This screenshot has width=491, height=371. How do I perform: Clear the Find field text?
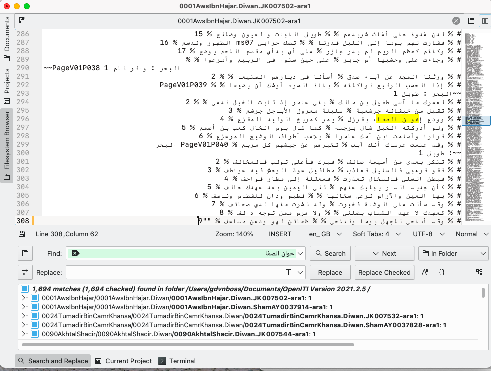[x=75, y=253]
